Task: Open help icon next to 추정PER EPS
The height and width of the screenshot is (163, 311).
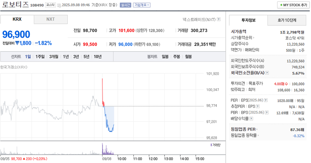Action: click(258, 107)
